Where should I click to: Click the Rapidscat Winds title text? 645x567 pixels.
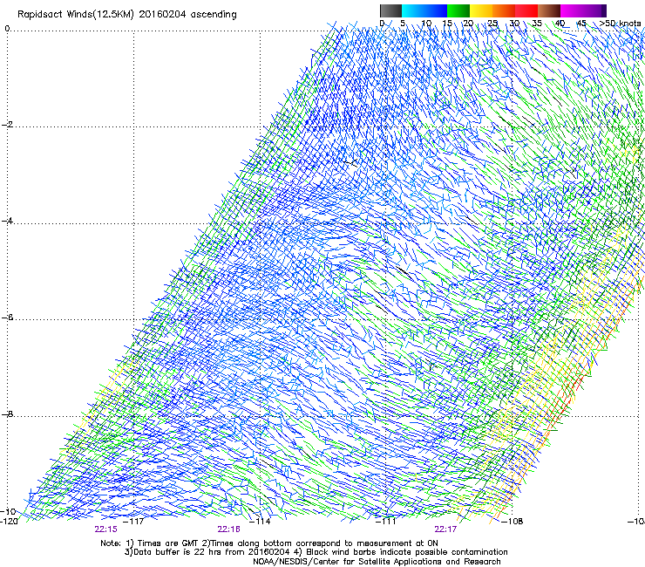[x=127, y=15]
